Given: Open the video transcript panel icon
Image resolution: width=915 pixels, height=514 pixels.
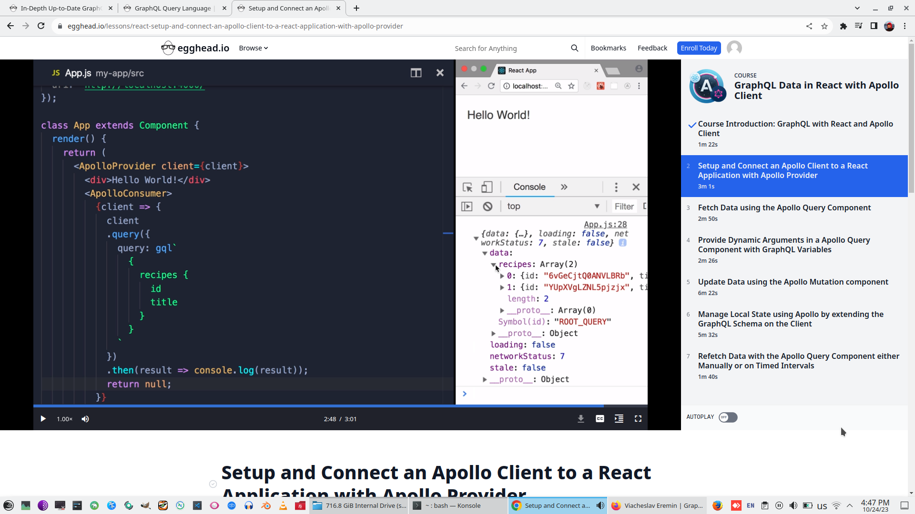Looking at the screenshot, I should (619, 419).
